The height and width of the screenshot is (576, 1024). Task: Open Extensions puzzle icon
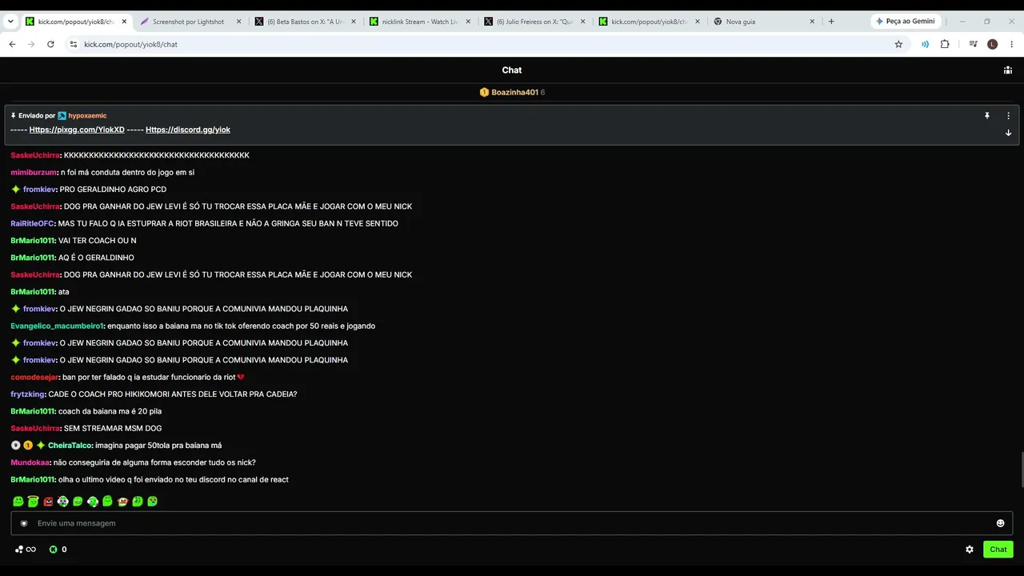(x=945, y=44)
